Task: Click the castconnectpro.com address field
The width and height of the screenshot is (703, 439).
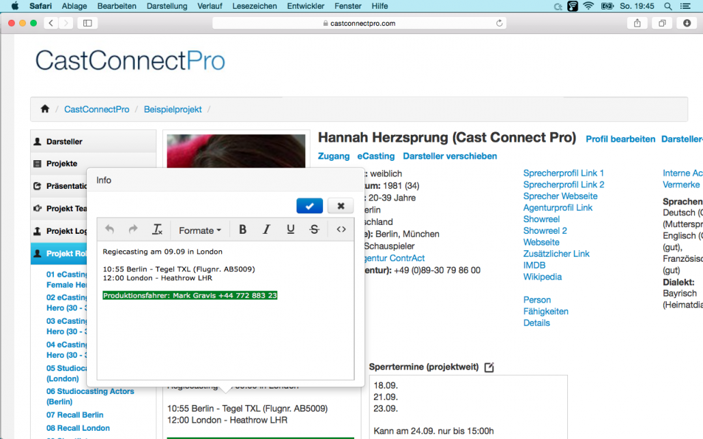Action: pyautogui.click(x=359, y=23)
